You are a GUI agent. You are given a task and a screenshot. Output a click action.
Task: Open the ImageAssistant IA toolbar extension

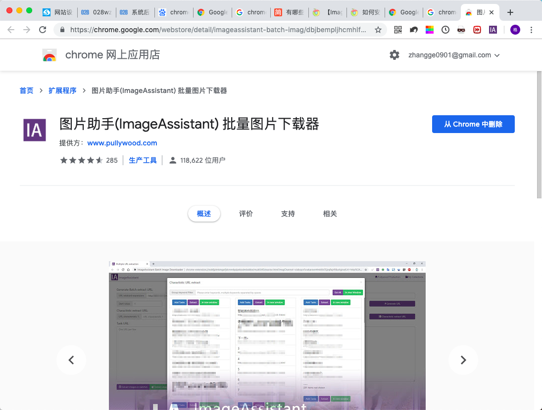(493, 30)
